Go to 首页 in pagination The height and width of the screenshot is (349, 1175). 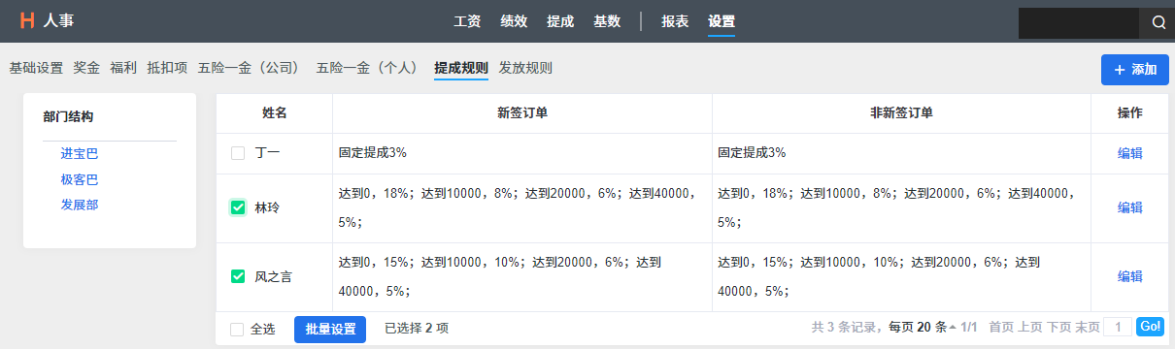coord(1000,329)
